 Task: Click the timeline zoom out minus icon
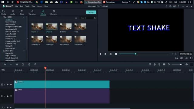pyautogui.click(x=169, y=64)
